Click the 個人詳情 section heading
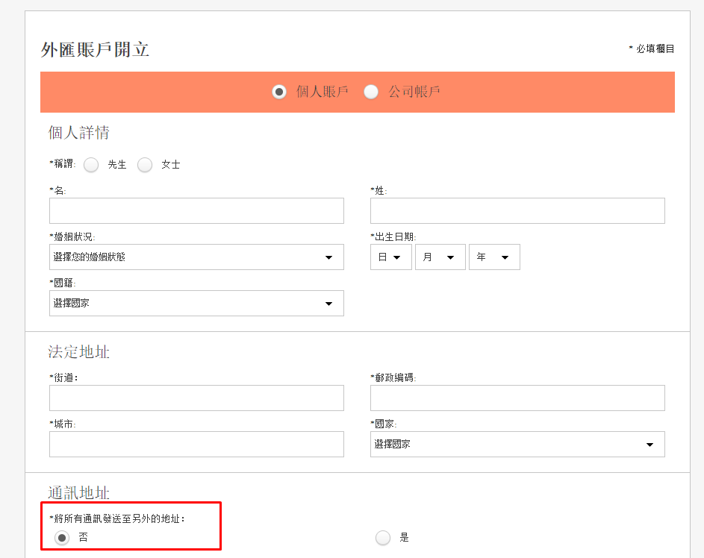This screenshot has height=558, width=704. (78, 132)
